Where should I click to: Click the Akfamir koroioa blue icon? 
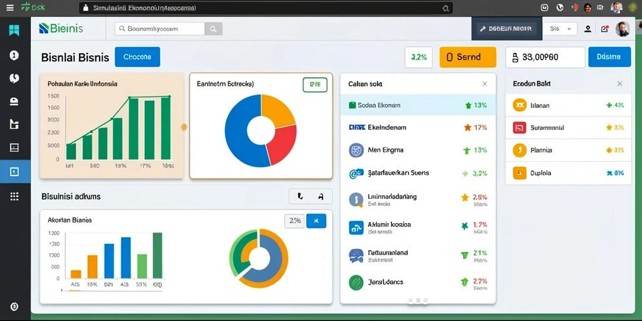[356, 228]
